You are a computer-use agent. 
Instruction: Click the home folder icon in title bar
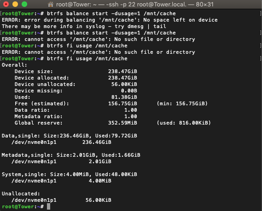pyautogui.click(x=51, y=4)
